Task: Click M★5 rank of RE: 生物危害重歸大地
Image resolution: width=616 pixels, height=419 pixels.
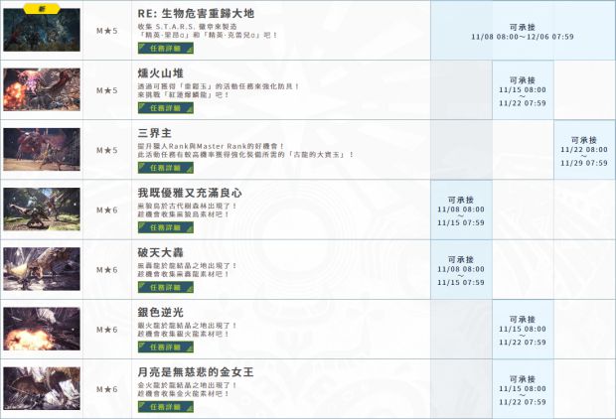Action: tap(107, 31)
